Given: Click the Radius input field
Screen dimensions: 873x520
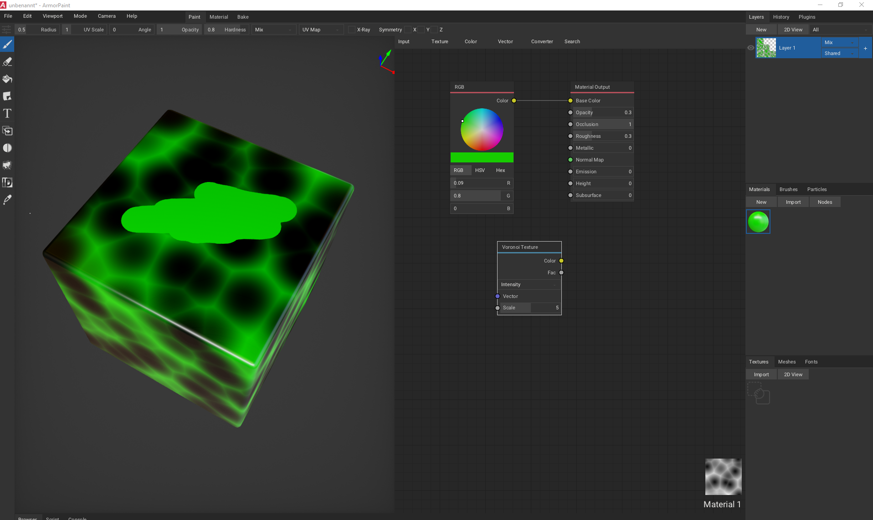Looking at the screenshot, I should [x=37, y=30].
